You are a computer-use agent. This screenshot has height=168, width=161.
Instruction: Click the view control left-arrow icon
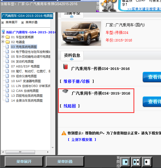tap(147, 162)
